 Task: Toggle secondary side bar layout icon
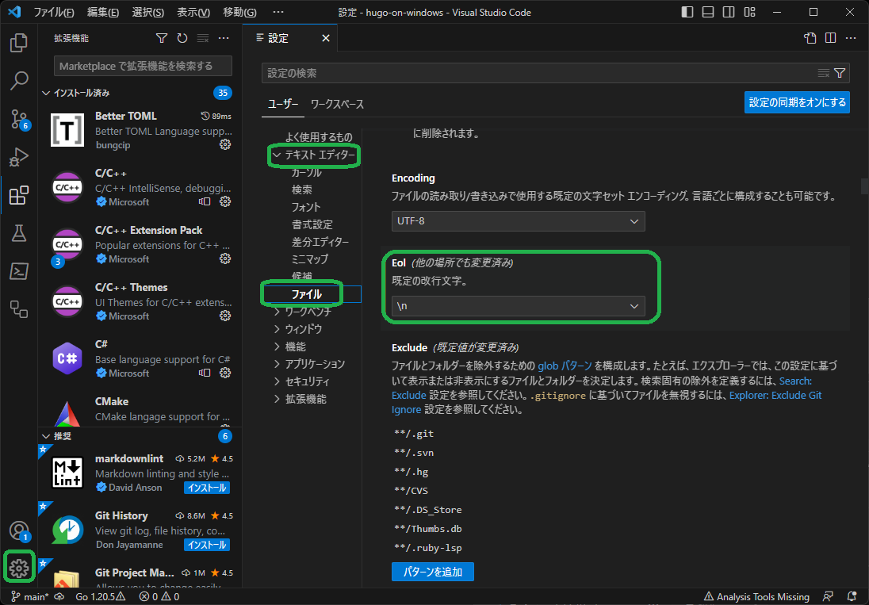[x=729, y=12]
